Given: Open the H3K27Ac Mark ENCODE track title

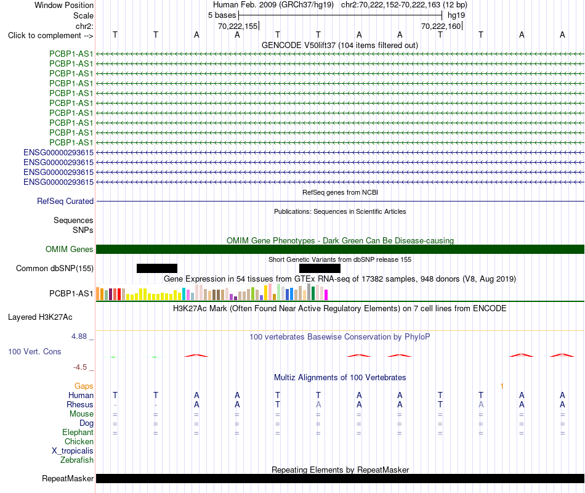Looking at the screenshot, I should 340,309.
